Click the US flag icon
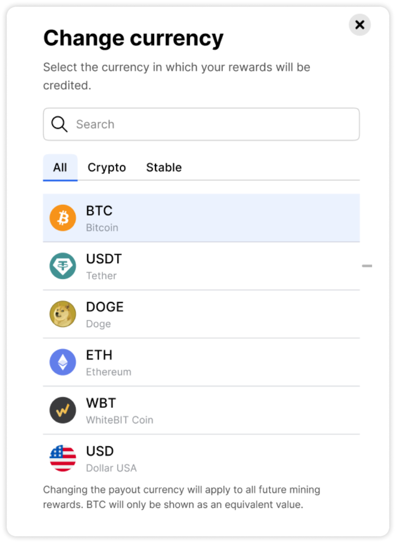This screenshot has width=396, height=543. point(63,458)
